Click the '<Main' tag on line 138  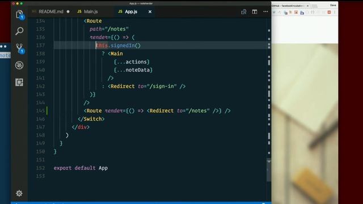coord(115,54)
